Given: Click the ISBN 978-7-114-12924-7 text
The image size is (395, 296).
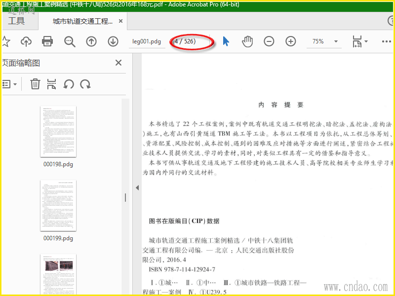Looking at the screenshot, I should [x=182, y=269].
